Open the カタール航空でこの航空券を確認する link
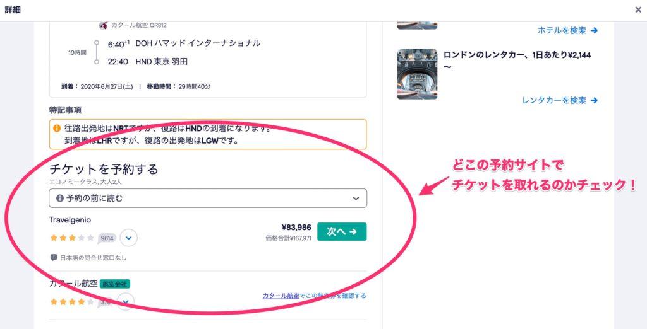This screenshot has height=329, width=647. point(315,296)
